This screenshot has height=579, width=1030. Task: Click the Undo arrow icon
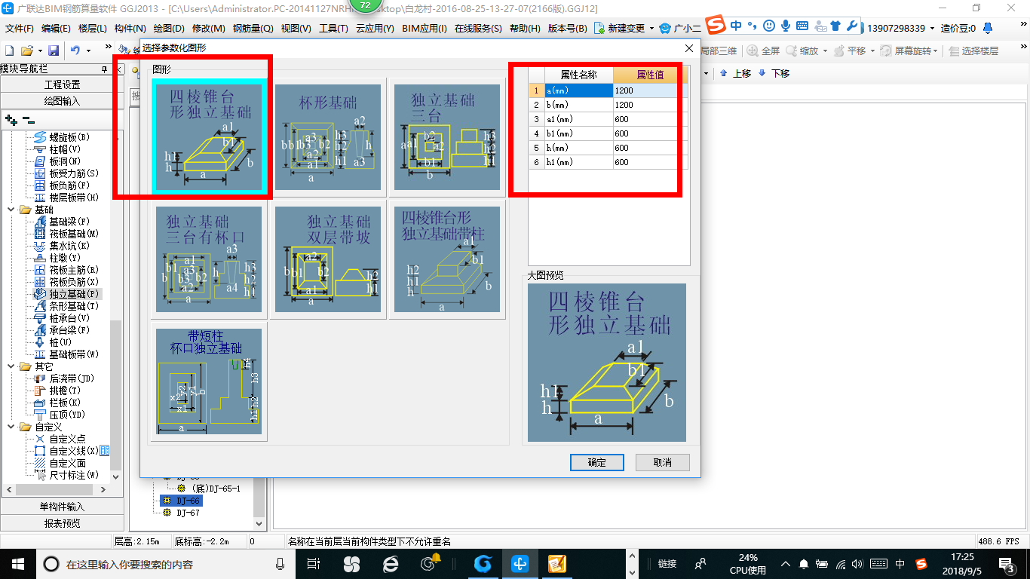75,51
